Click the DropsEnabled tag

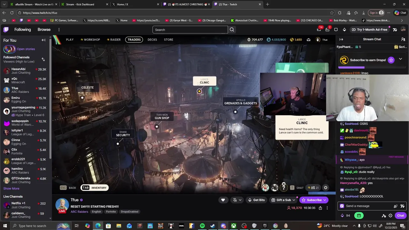click(129, 212)
